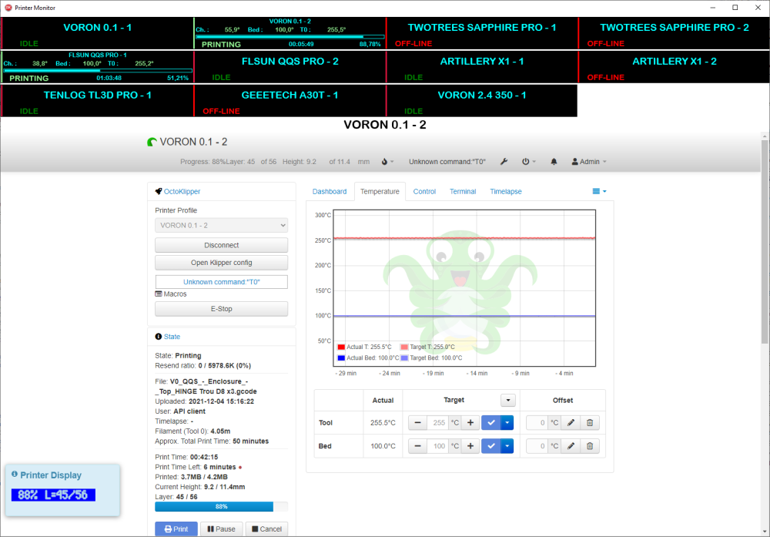This screenshot has height=537, width=770.
Task: Toggle Target Bed light-blue legend swatch
Action: [404, 358]
